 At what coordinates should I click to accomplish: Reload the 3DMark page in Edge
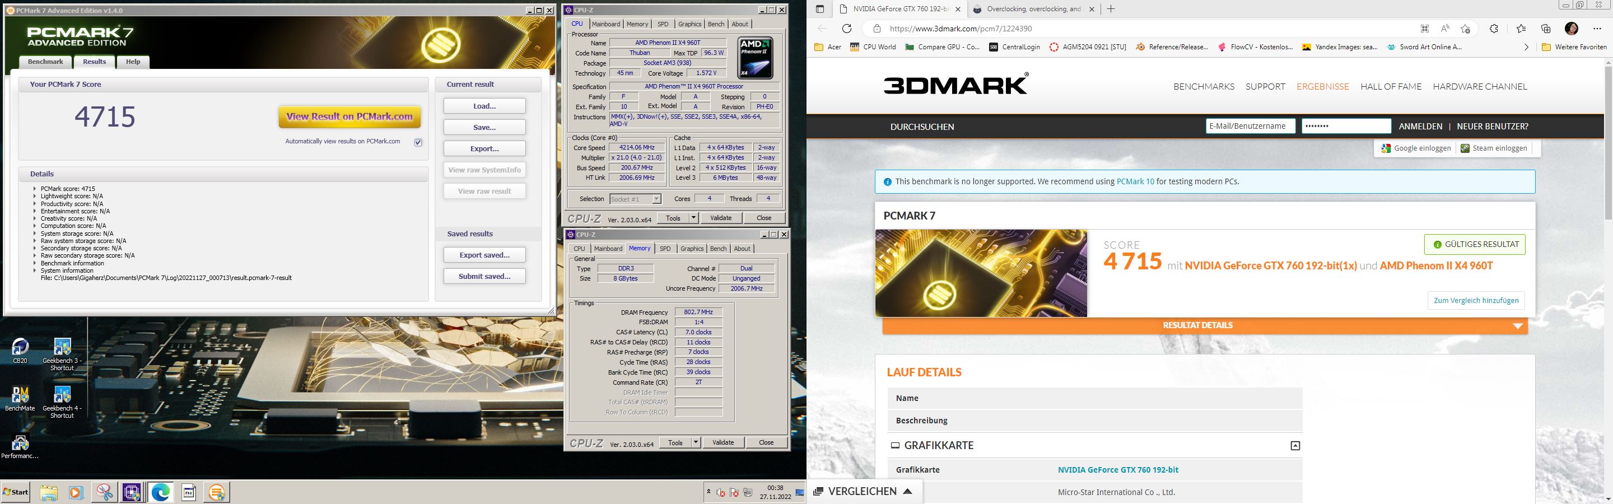(x=847, y=29)
